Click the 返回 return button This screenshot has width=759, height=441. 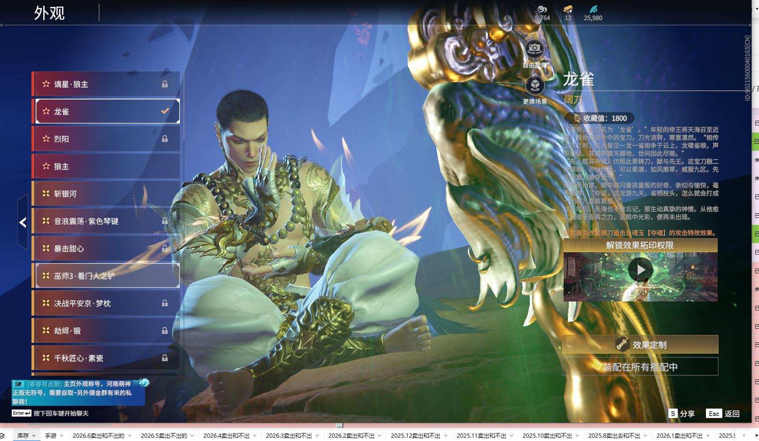pos(723,413)
